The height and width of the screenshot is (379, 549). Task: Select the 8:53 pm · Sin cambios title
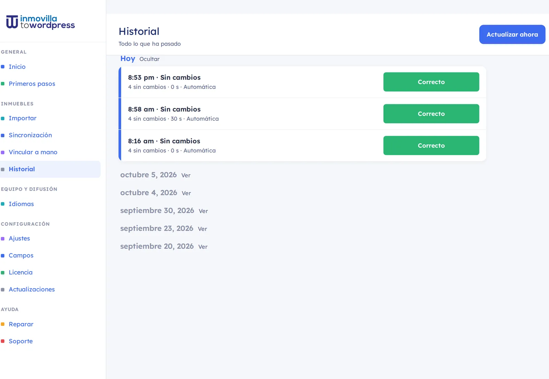tap(164, 78)
